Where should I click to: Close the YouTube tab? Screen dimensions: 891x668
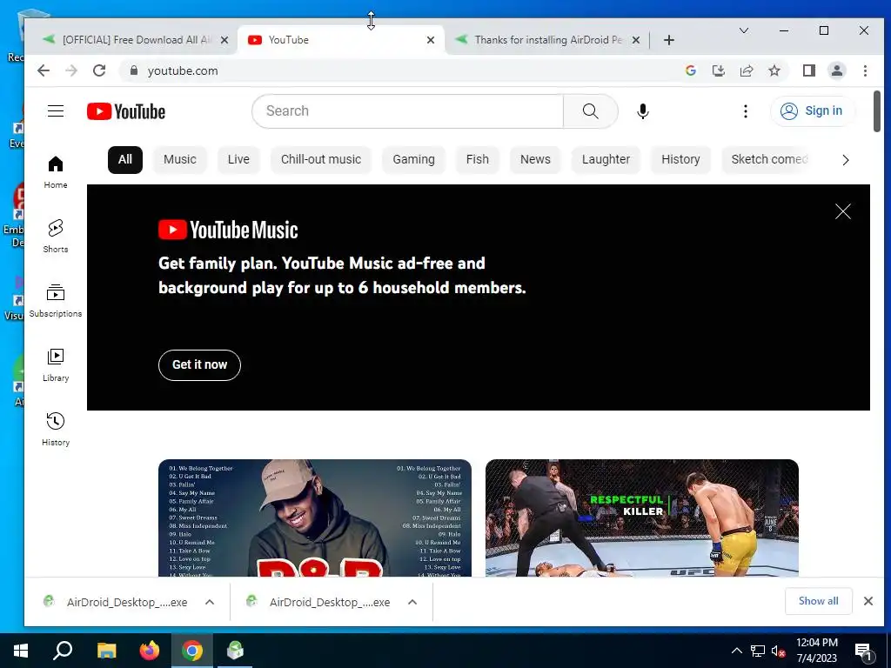click(x=431, y=40)
